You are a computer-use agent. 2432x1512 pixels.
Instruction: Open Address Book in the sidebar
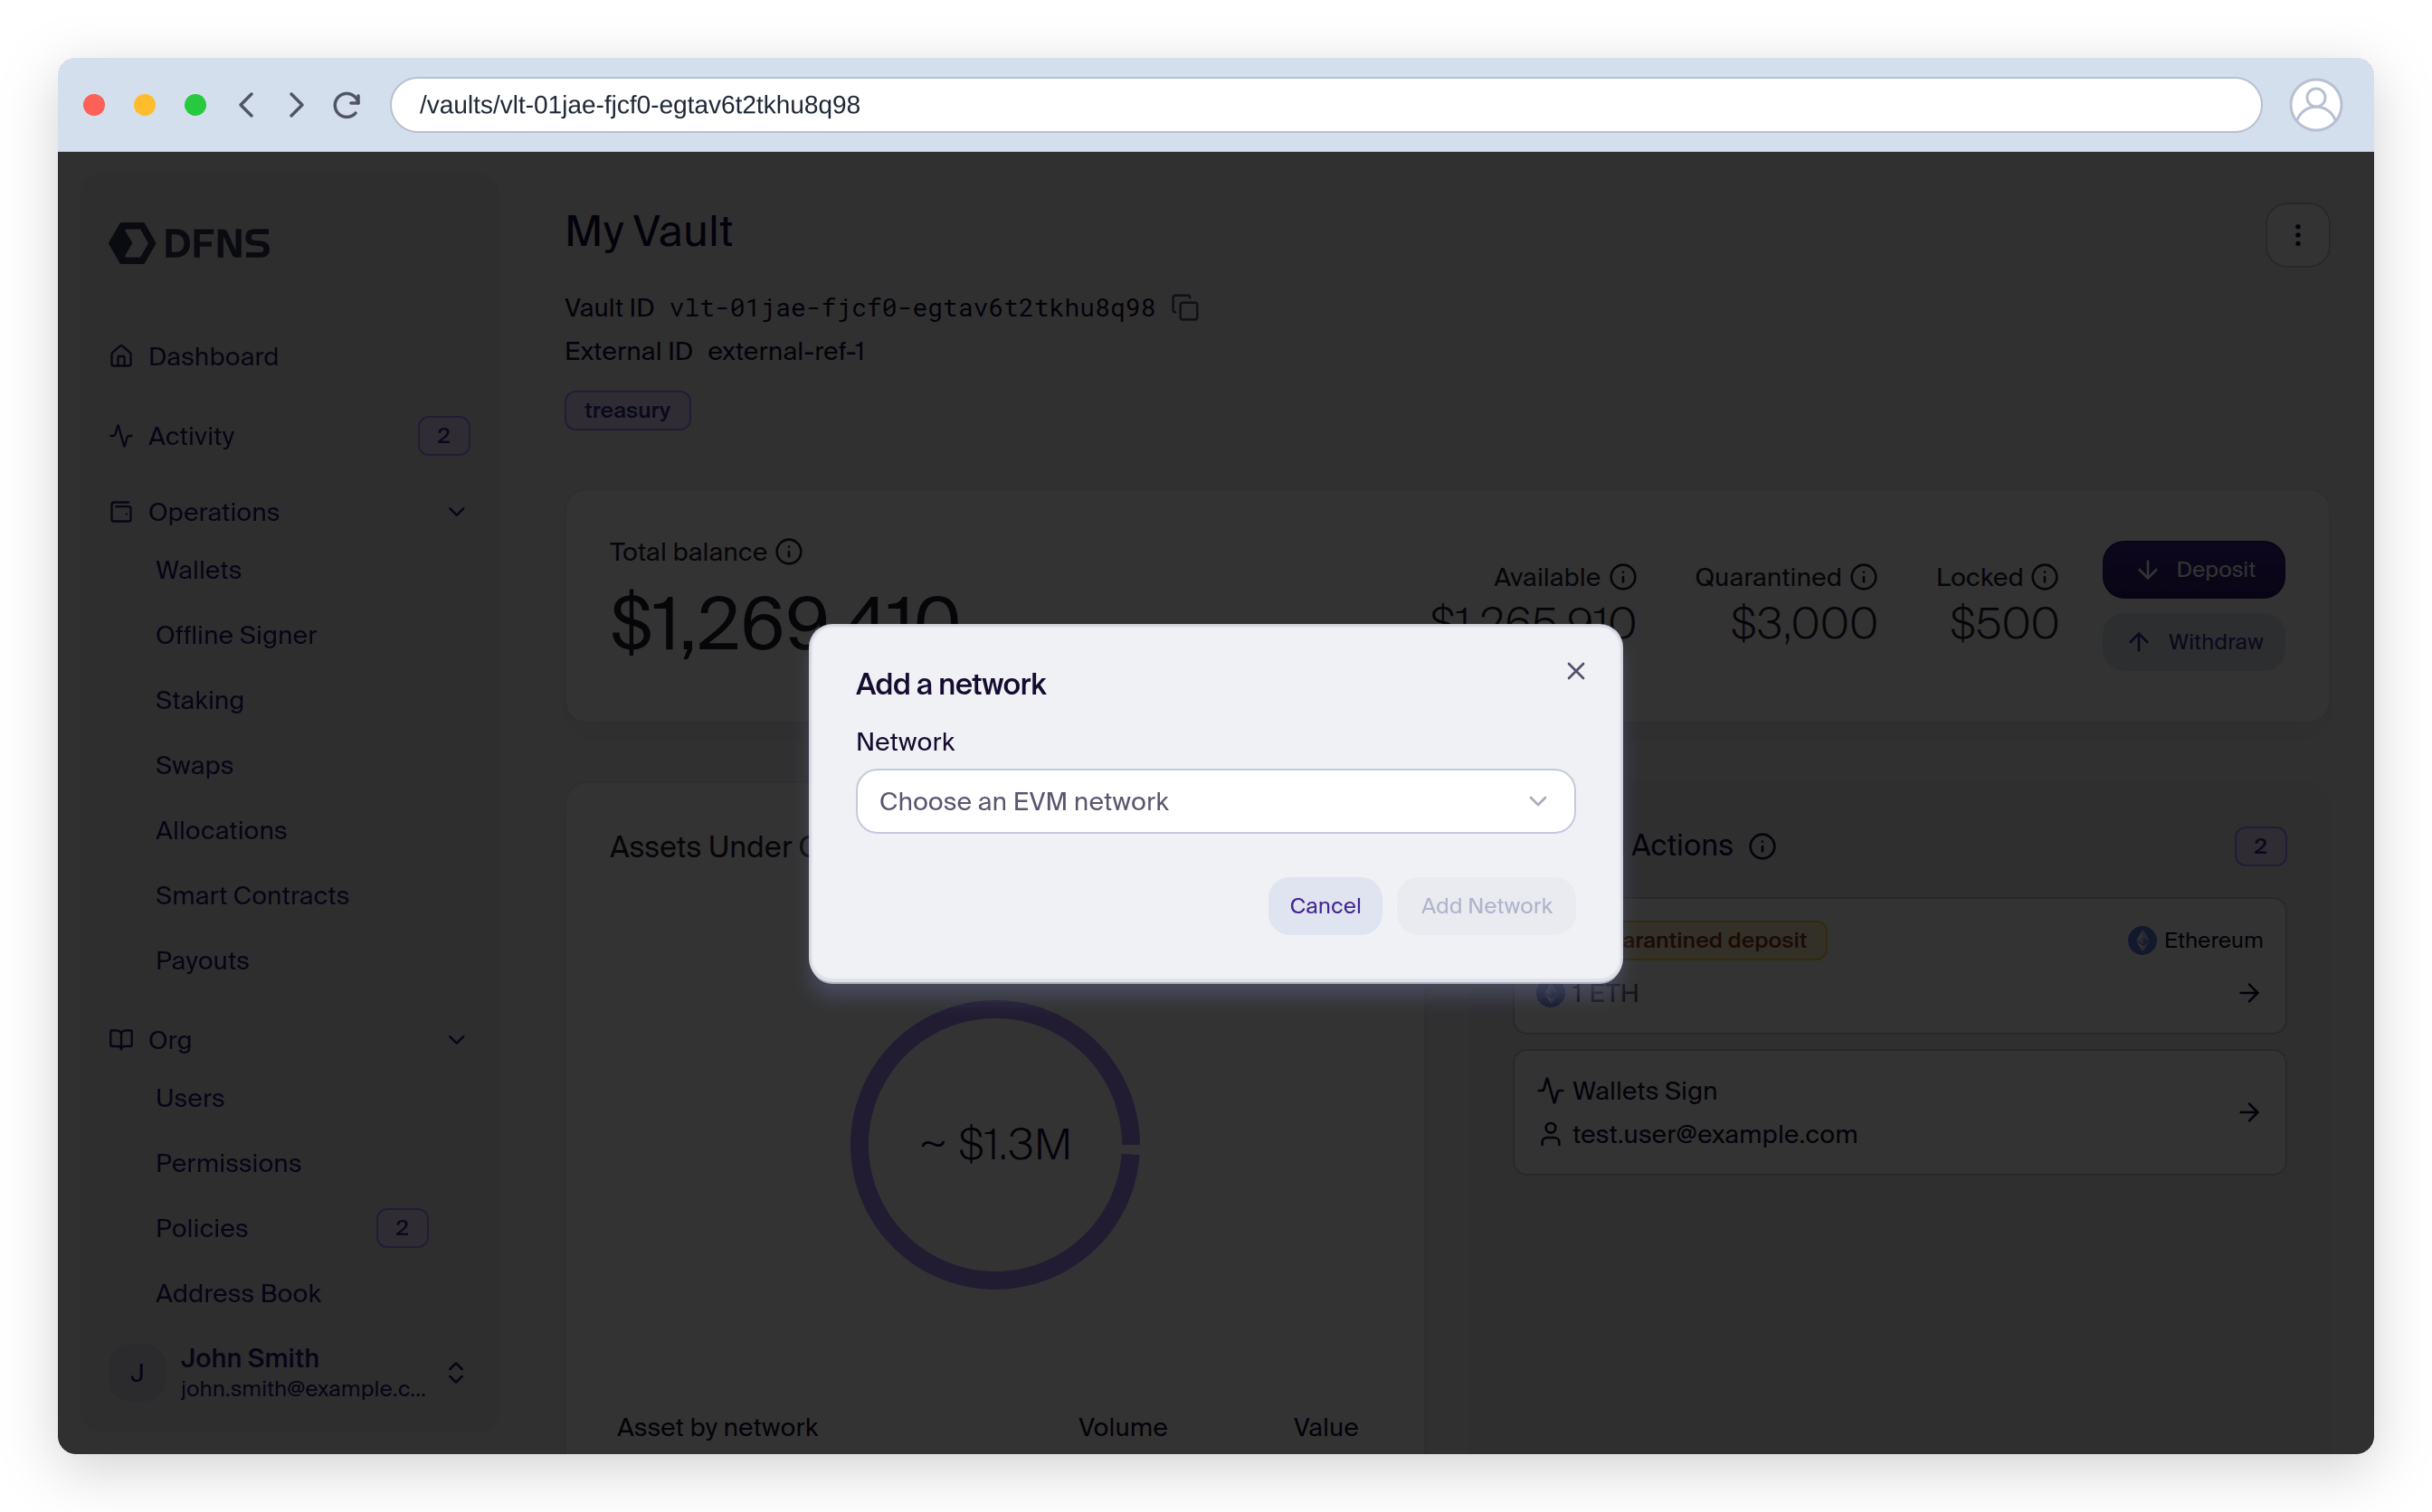pyautogui.click(x=238, y=1293)
